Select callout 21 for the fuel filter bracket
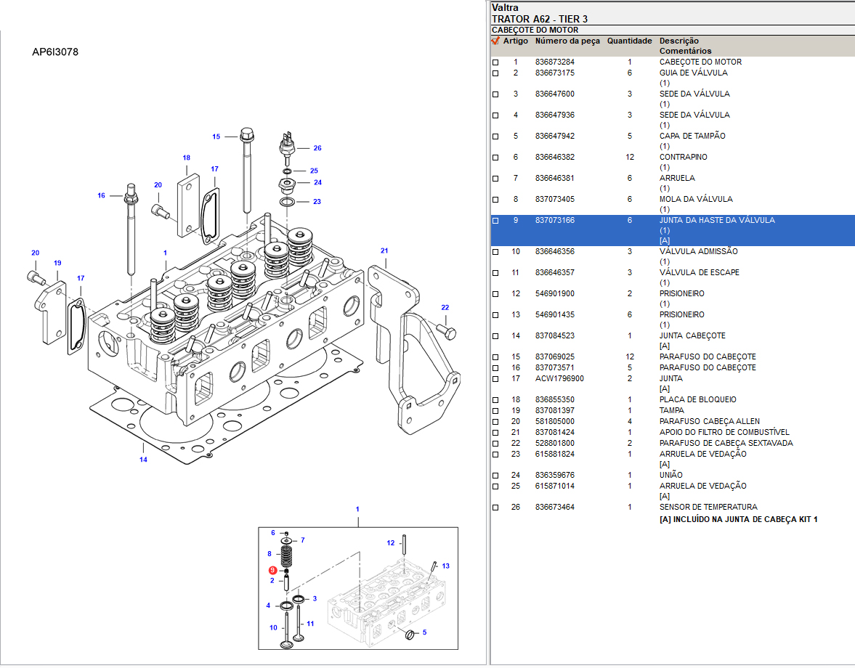The image size is (855, 668). [384, 251]
